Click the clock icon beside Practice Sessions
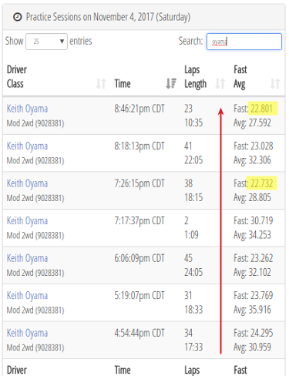The image size is (289, 376). pyautogui.click(x=18, y=17)
